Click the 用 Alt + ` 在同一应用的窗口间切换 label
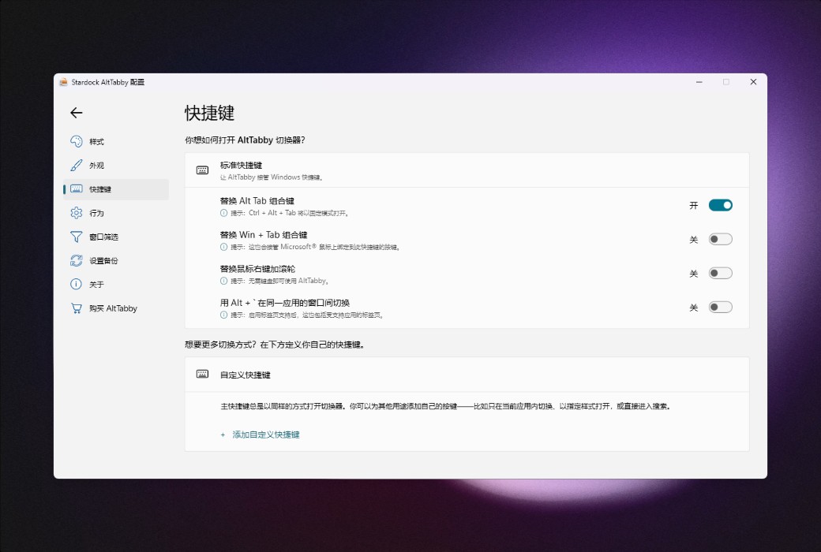 pyautogui.click(x=285, y=303)
